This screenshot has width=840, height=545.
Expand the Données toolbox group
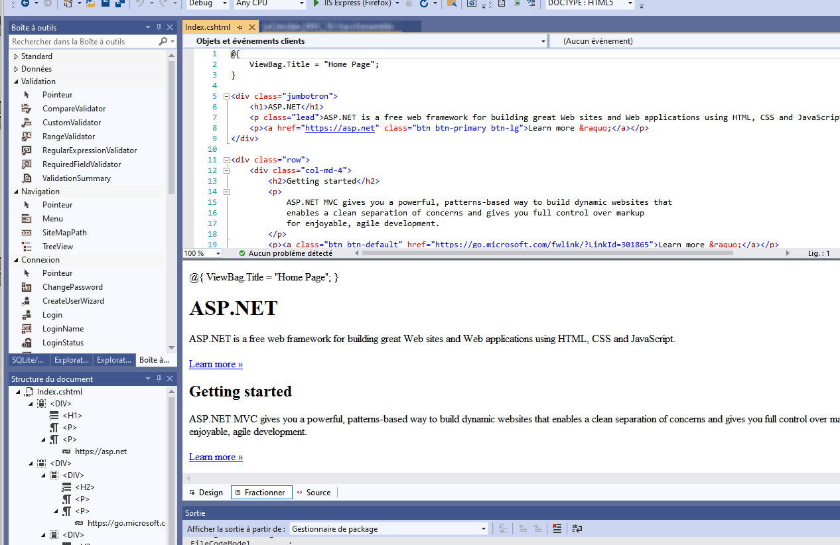click(16, 69)
